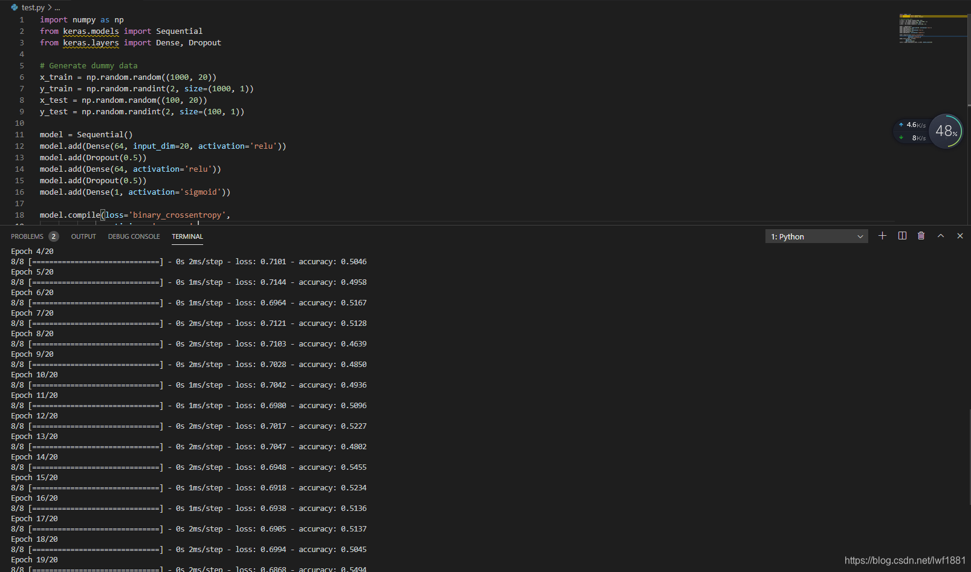Image resolution: width=971 pixels, height=572 pixels.
Task: Click the first Dropout(0.5) line 13
Action: tap(93, 157)
